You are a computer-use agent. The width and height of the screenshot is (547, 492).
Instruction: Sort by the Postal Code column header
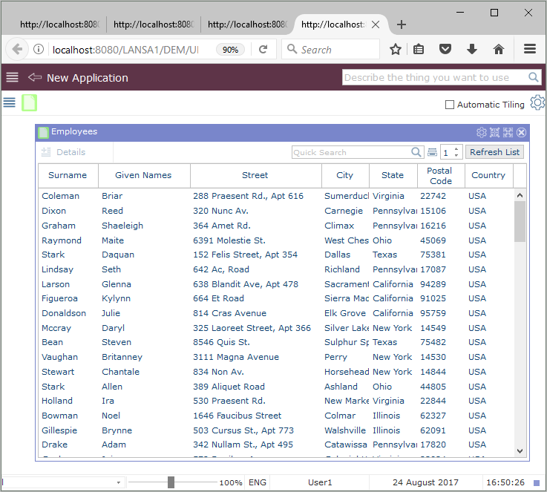tap(441, 176)
